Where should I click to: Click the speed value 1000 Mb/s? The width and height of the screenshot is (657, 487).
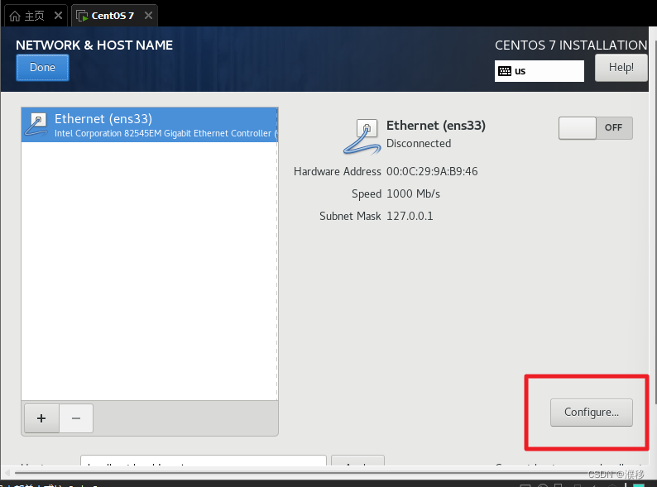coord(413,193)
